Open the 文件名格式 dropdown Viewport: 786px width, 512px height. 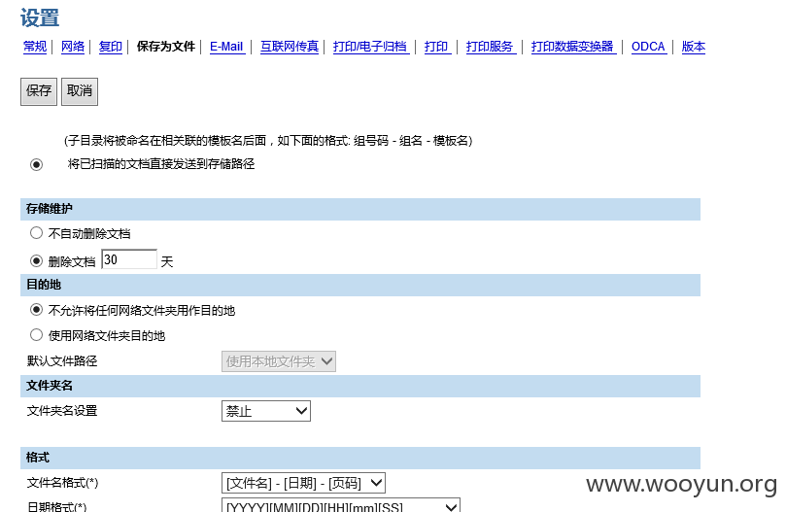(303, 483)
